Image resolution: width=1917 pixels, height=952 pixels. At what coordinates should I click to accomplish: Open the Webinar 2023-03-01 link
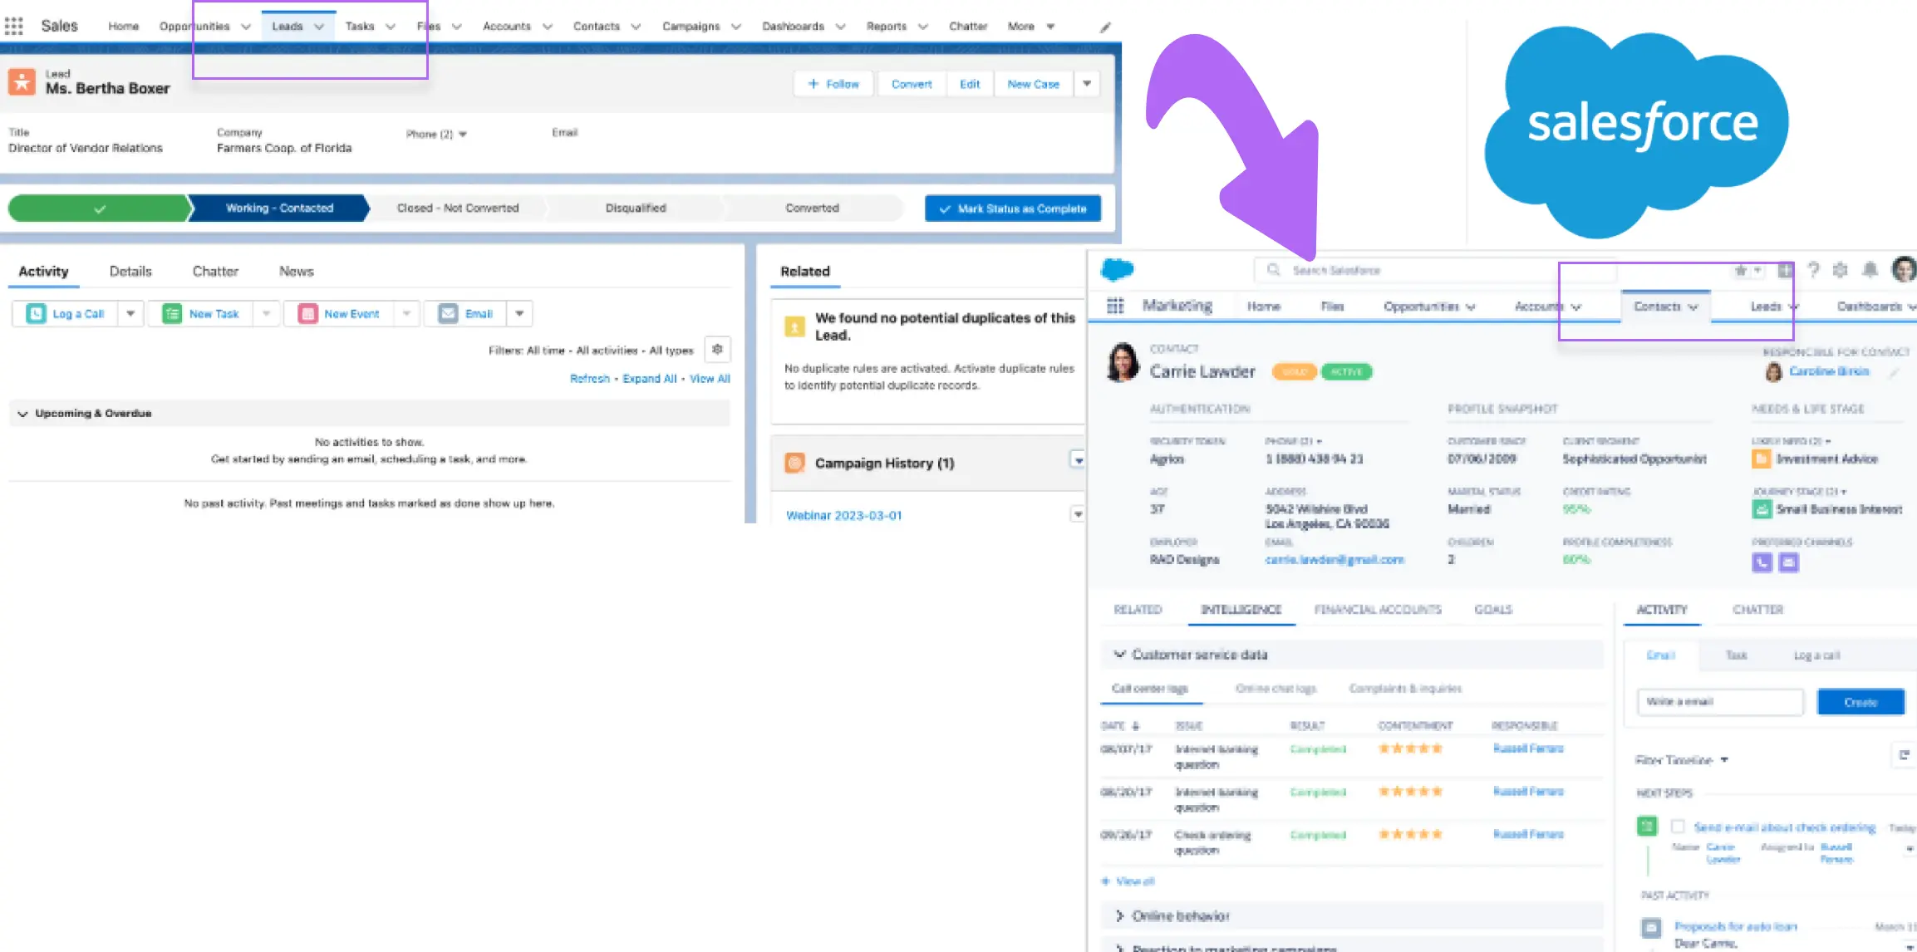point(843,516)
